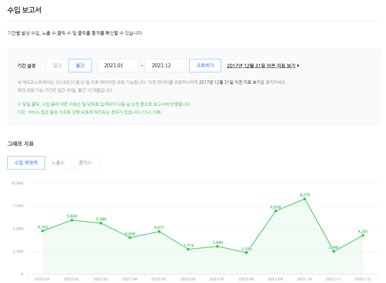Viewport: 386px width, 283px height.
Task: Open the 2017년 12월 31일 이전 지표 보기 link
Action: pos(261,66)
